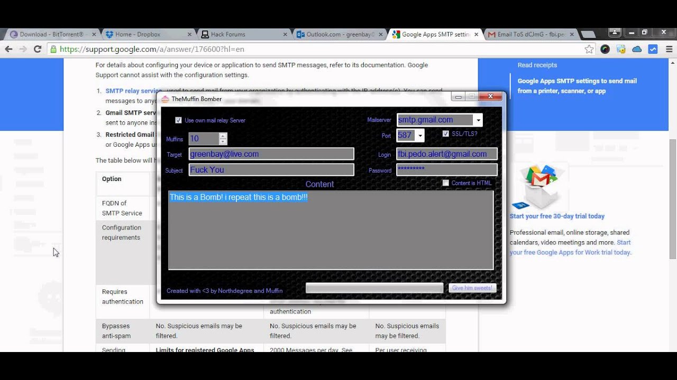Click the 'Bypasses anti-spam' table cell

tap(123, 331)
